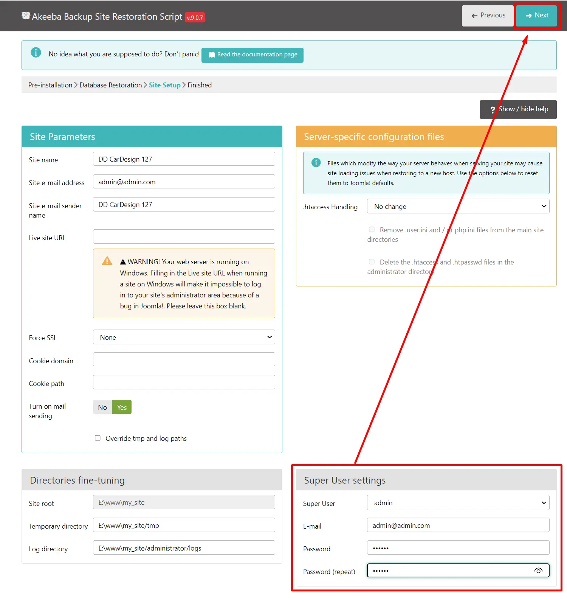The width and height of the screenshot is (567, 602).
Task: Click the Log directory field
Action: click(184, 548)
